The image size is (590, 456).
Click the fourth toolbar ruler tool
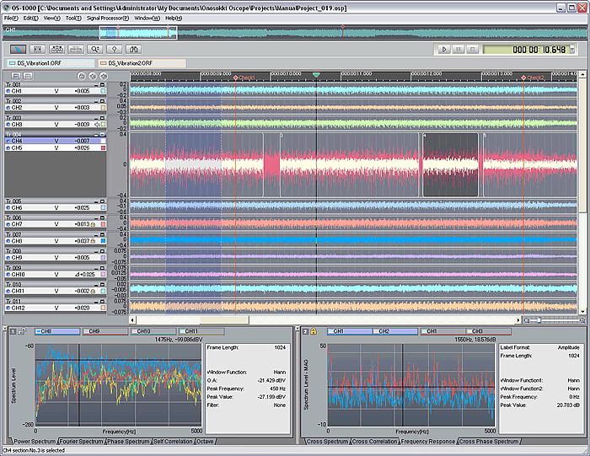76,49
